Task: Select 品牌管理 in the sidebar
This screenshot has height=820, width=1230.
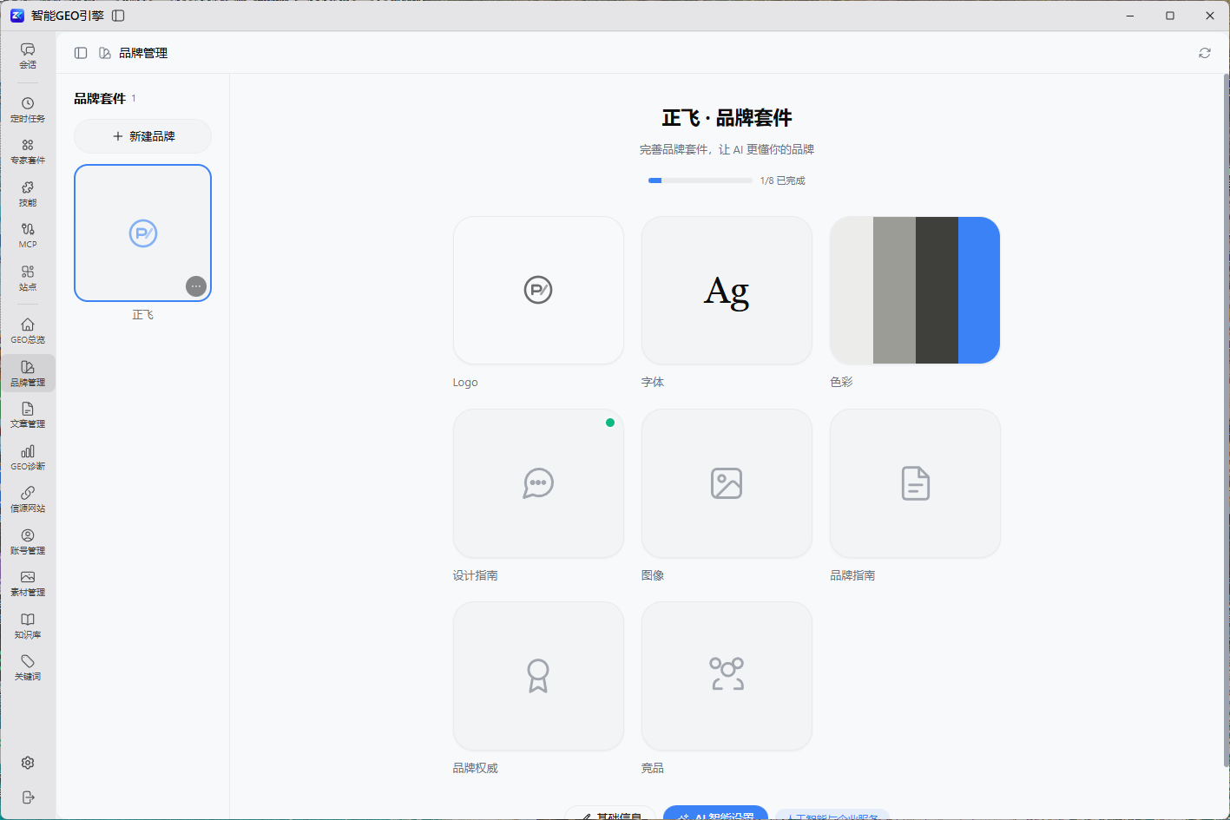Action: pyautogui.click(x=28, y=373)
